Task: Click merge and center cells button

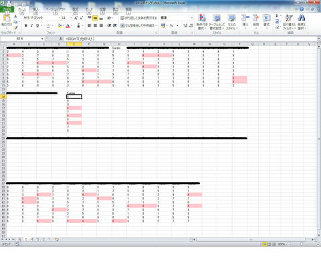Action: (138, 25)
